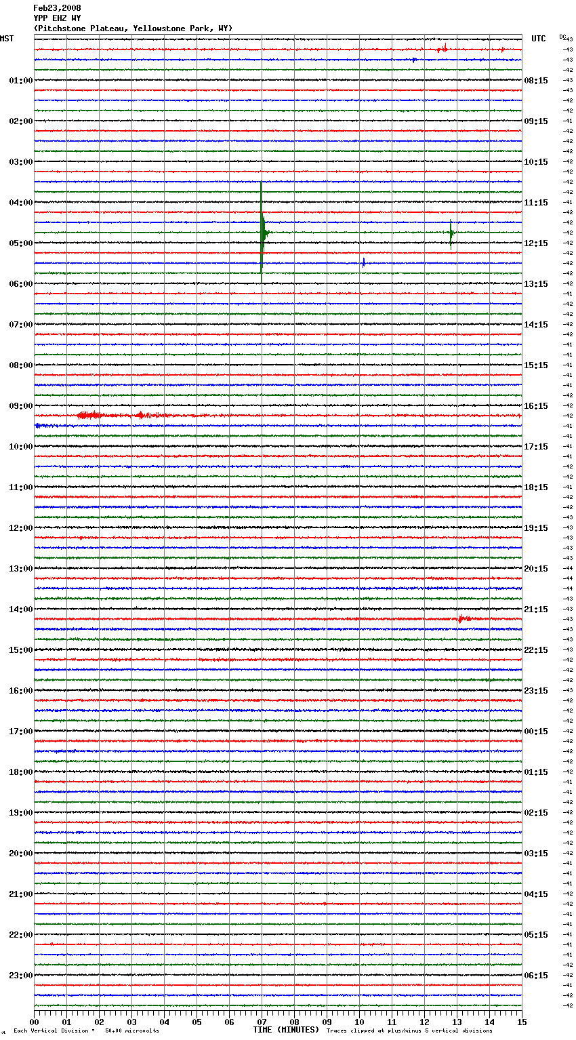This screenshot has width=576, height=1040.
Task: Select the 06:00 MST time label
Action: click(x=20, y=284)
